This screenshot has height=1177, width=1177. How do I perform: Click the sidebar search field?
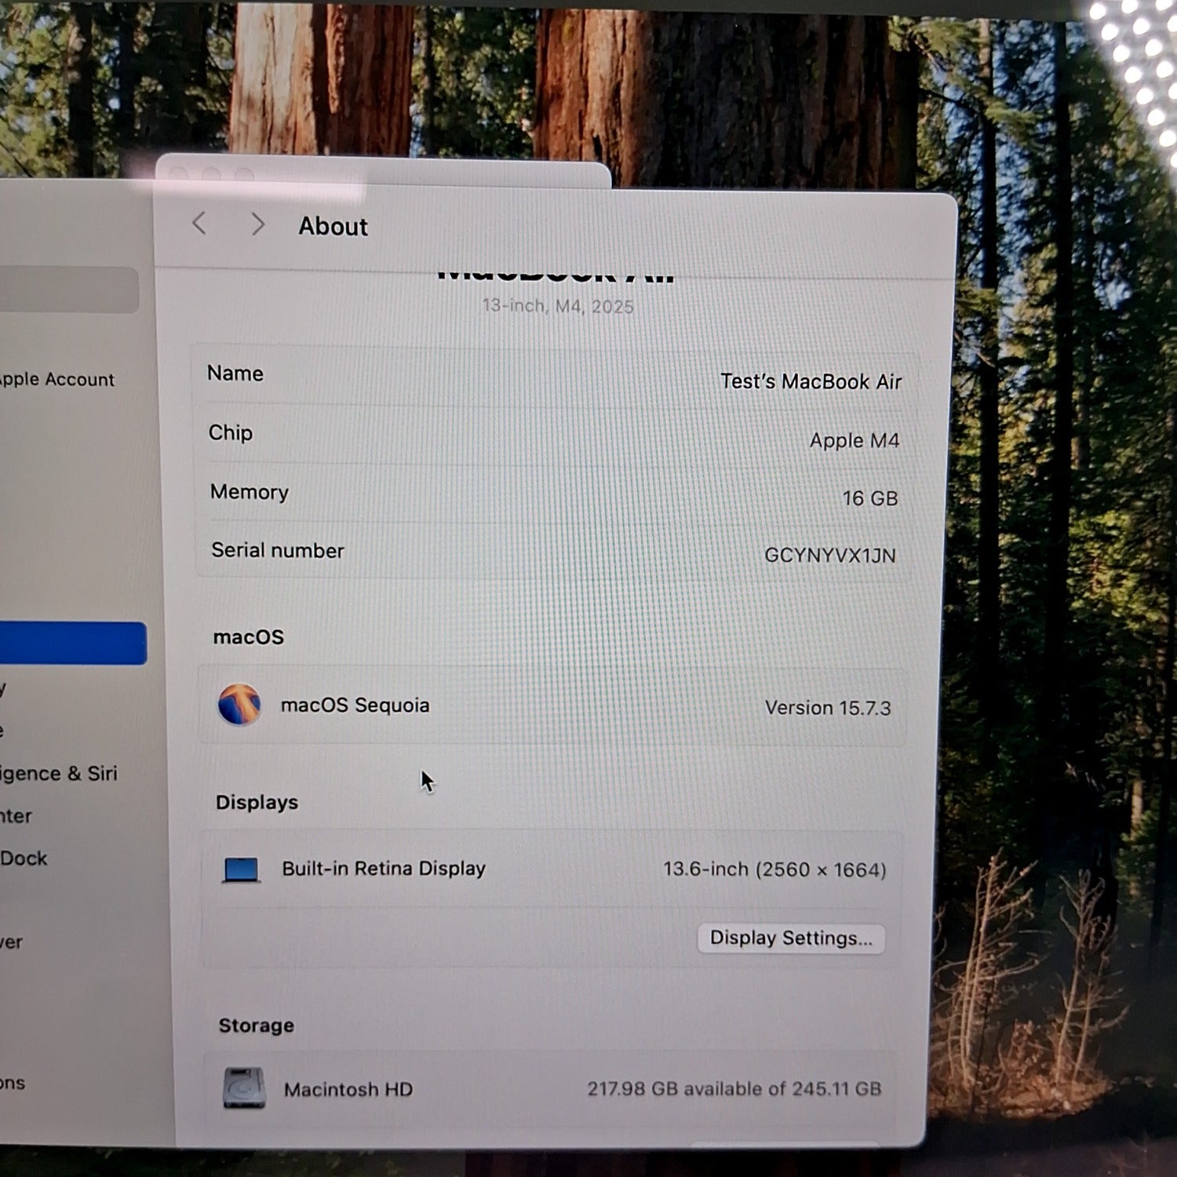tap(69, 290)
